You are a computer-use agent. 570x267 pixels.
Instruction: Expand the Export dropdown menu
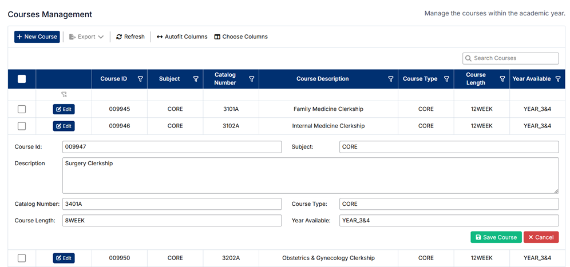[x=86, y=37]
